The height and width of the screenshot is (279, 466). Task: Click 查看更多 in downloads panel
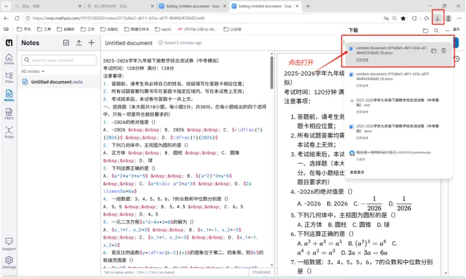click(x=357, y=173)
